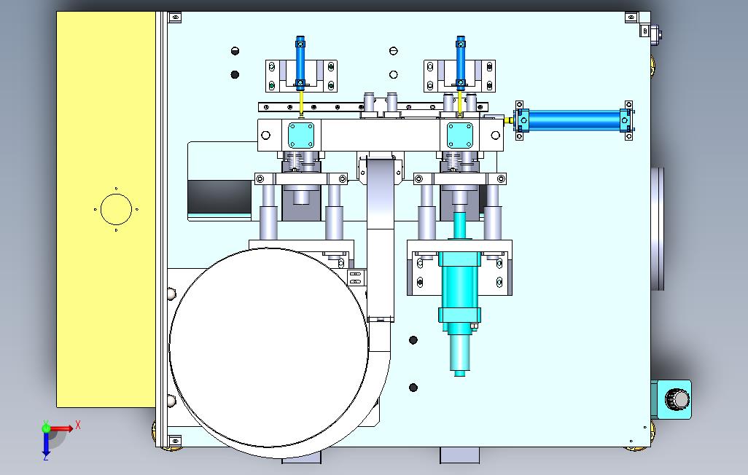
Task: Select the right vertical blue cylinder
Action: click(460, 63)
